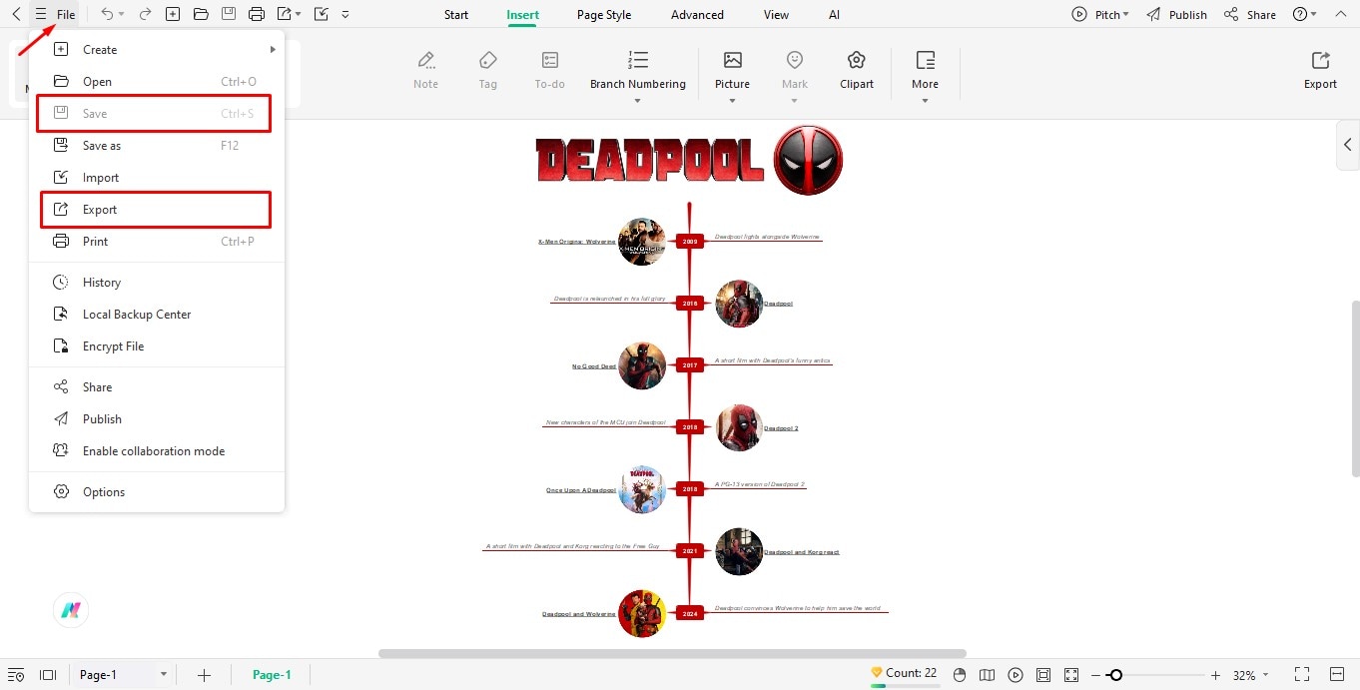Click the map view icon in status bar
This screenshot has width=1360, height=690.
coord(988,675)
